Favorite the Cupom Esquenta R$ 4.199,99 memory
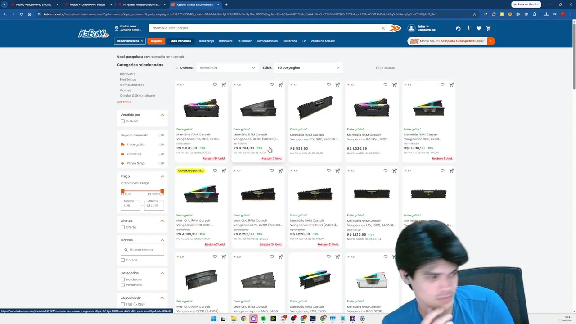576x324 pixels. [215, 171]
